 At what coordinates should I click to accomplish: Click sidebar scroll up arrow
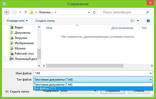click(x=39, y=27)
